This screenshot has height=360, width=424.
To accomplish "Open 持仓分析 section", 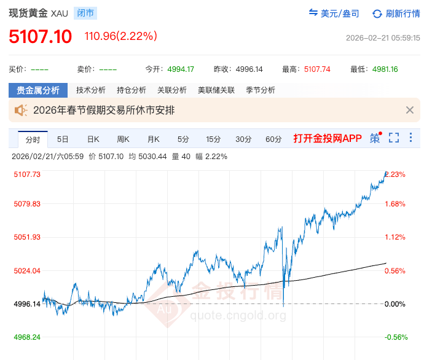I will tap(132, 90).
